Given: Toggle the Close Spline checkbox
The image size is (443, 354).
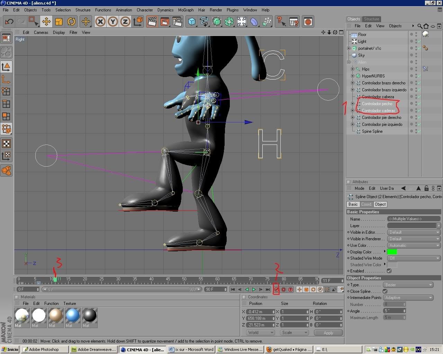Looking at the screenshot, I should pyautogui.click(x=385, y=291).
